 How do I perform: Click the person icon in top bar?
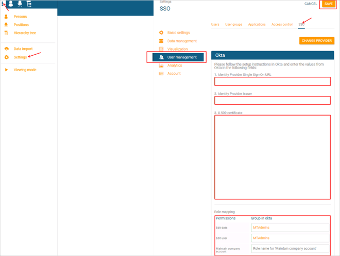(x=11, y=4)
